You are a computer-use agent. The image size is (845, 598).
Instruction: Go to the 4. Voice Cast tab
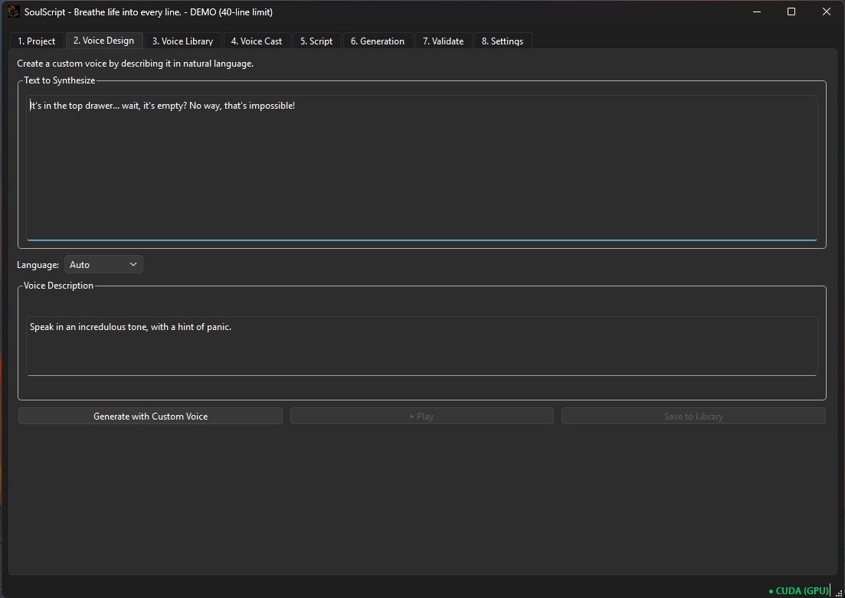click(257, 41)
